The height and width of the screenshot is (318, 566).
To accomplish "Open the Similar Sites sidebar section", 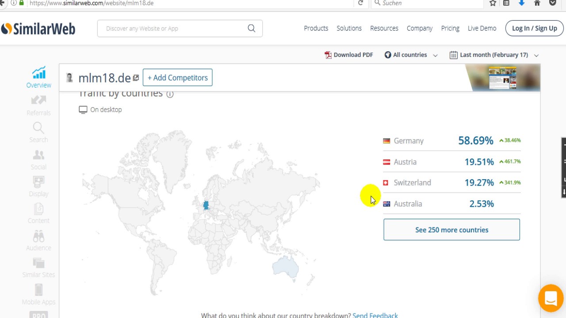I will 38,268.
